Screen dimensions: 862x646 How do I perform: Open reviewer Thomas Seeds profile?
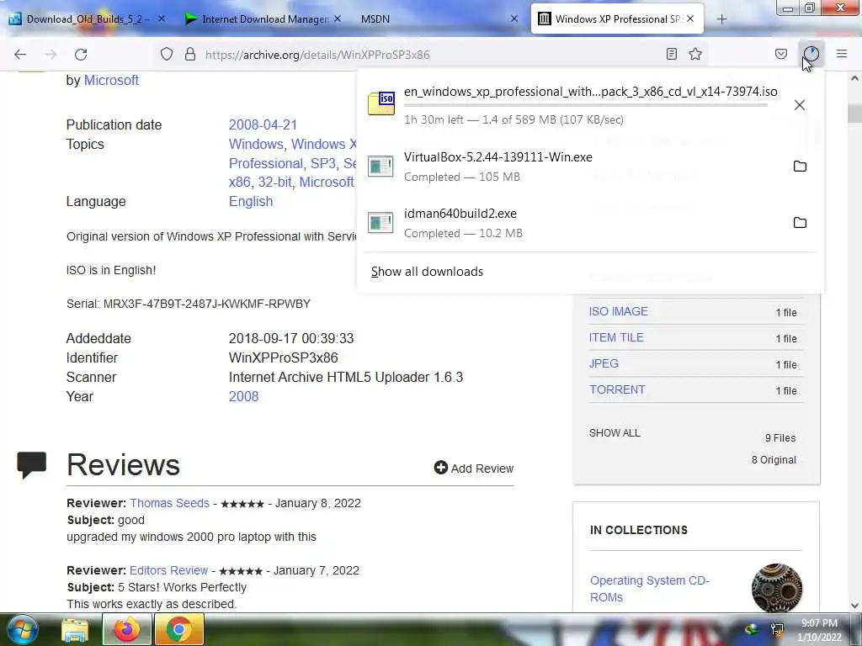(169, 503)
